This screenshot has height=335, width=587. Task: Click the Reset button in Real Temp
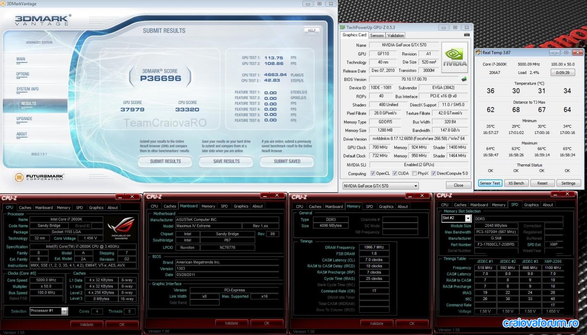[542, 183]
